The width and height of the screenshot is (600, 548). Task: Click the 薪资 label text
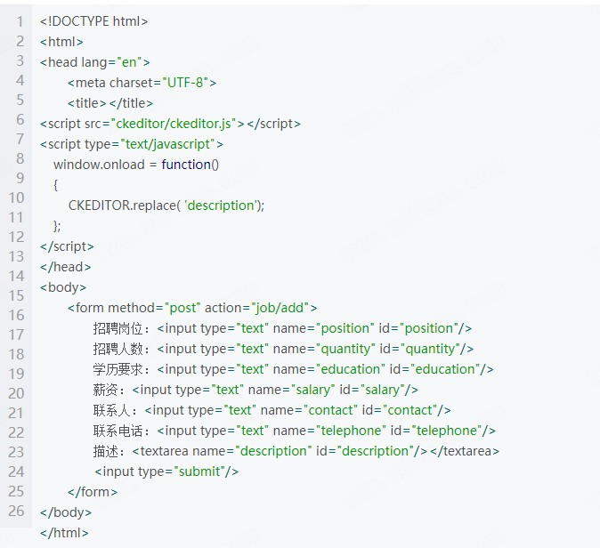[108, 390]
